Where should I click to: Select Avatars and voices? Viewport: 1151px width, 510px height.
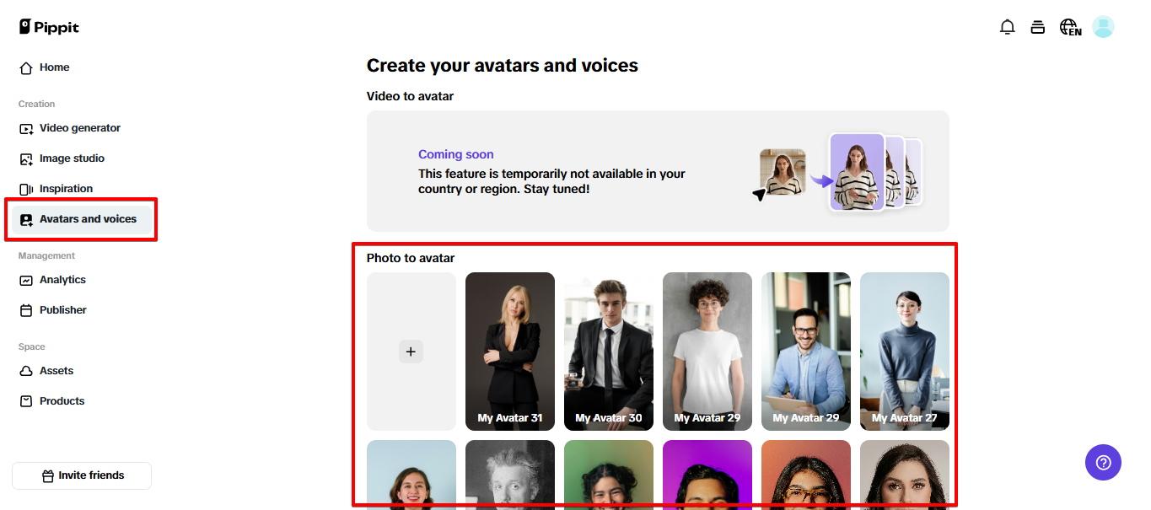[x=88, y=218]
